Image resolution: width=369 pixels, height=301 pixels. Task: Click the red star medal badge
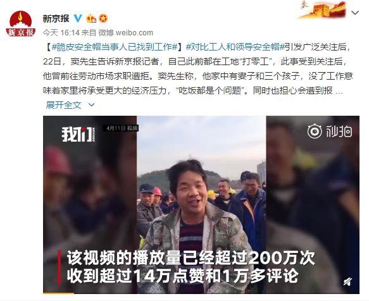click(x=103, y=18)
